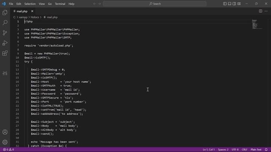Toggle bottom panel layout icon
This screenshot has height=152, width=271.
pyautogui.click(x=230, y=4)
